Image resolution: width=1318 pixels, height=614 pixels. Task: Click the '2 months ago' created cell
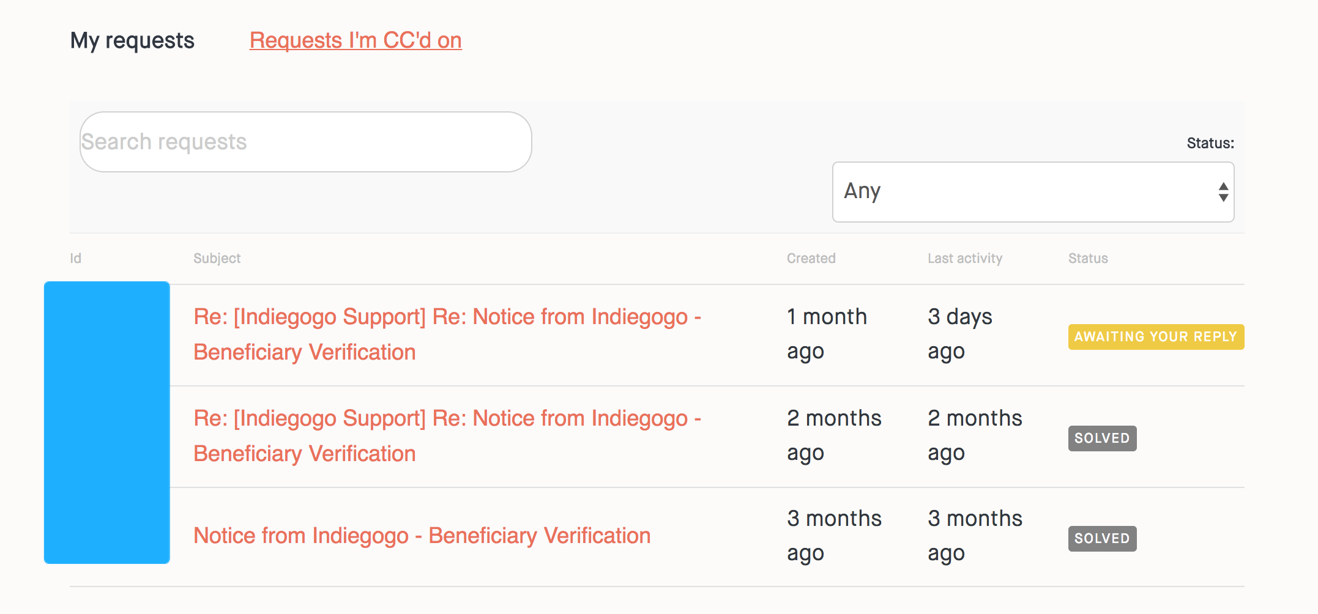pyautogui.click(x=834, y=436)
